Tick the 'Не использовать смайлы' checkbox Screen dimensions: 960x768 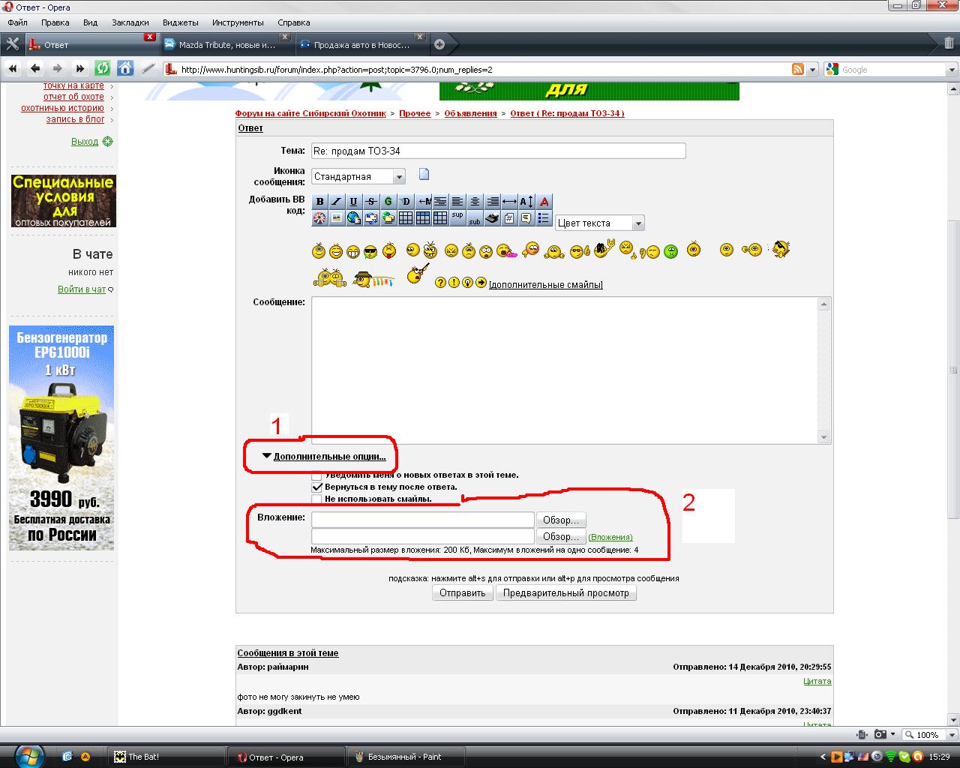point(316,499)
